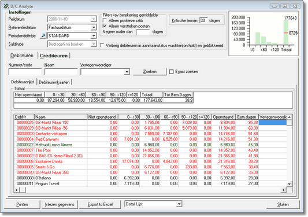Screen dimensions: 308x217
Task: Click the Zoeken button
Action: [150, 72]
